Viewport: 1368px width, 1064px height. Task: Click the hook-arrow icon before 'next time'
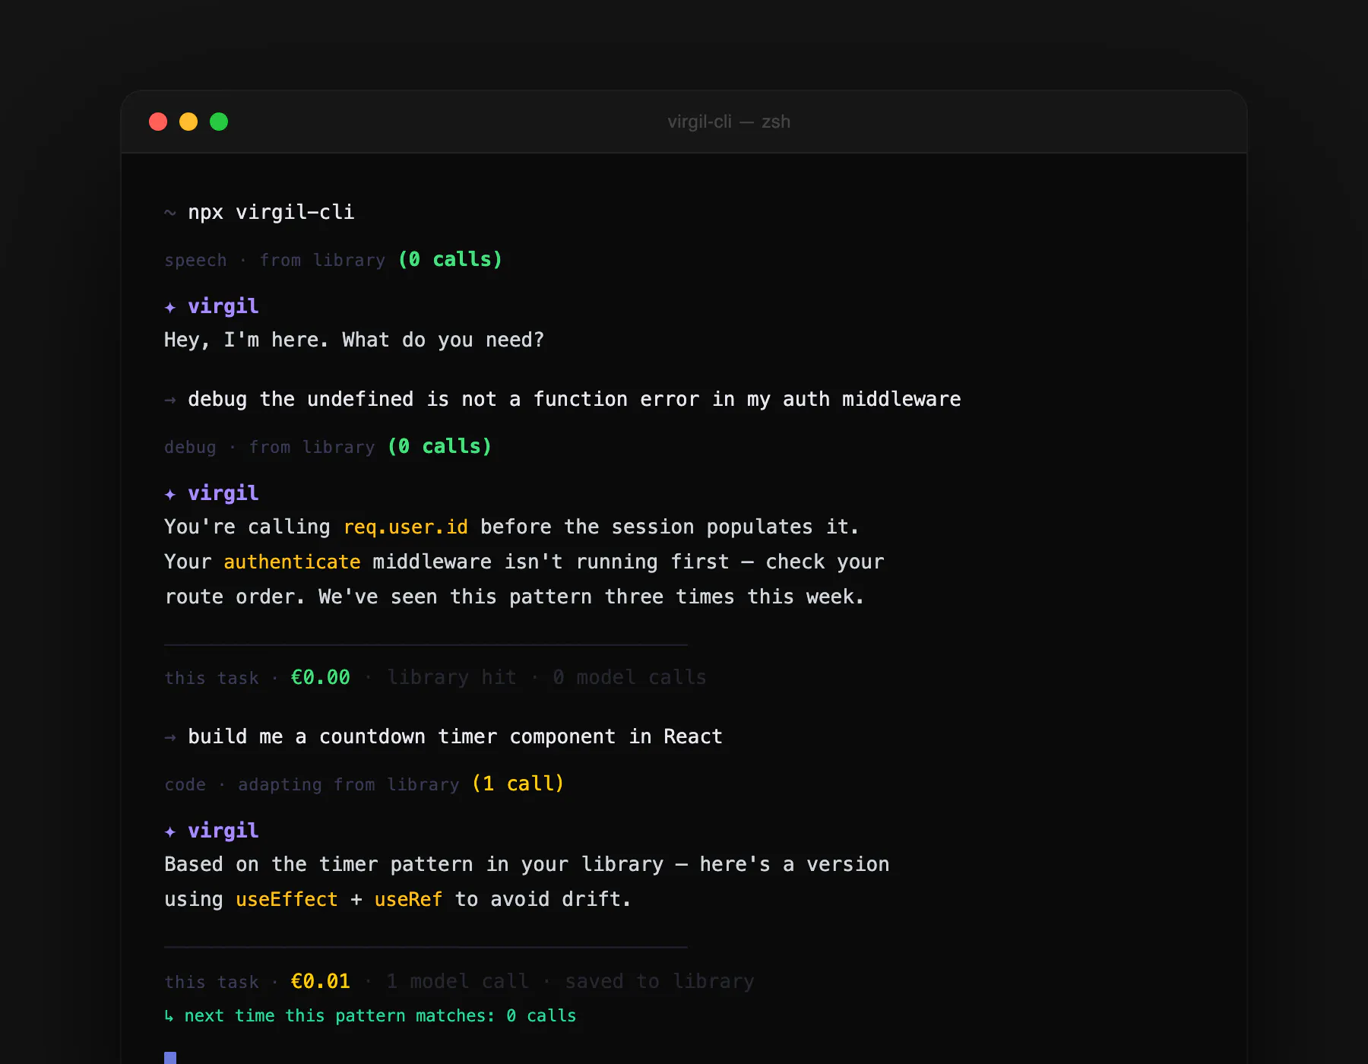click(x=169, y=1016)
